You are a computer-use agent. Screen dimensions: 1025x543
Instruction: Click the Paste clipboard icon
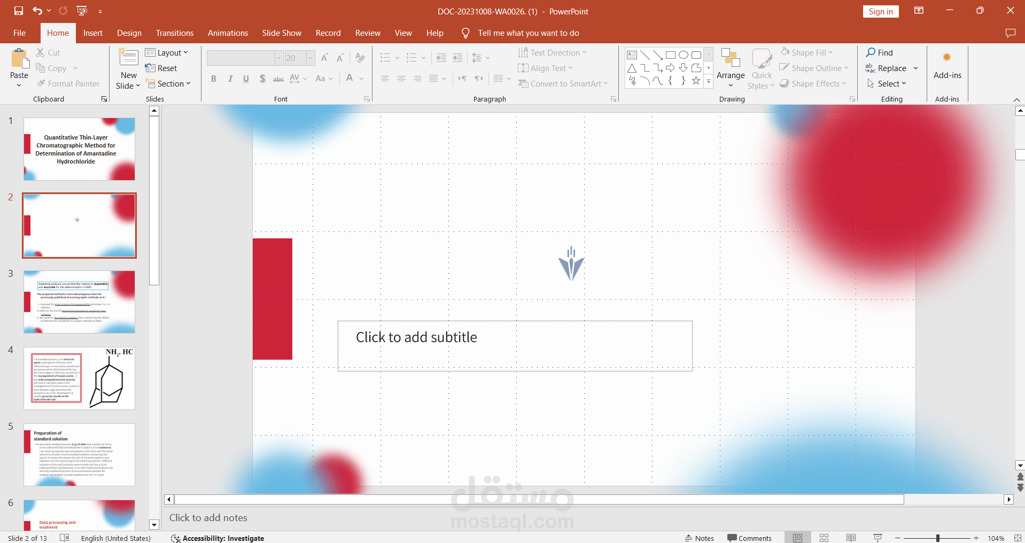(x=19, y=59)
